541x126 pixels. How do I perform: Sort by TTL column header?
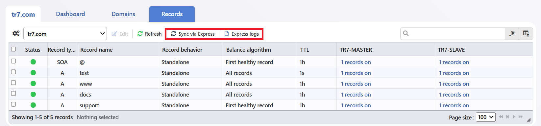317,50
